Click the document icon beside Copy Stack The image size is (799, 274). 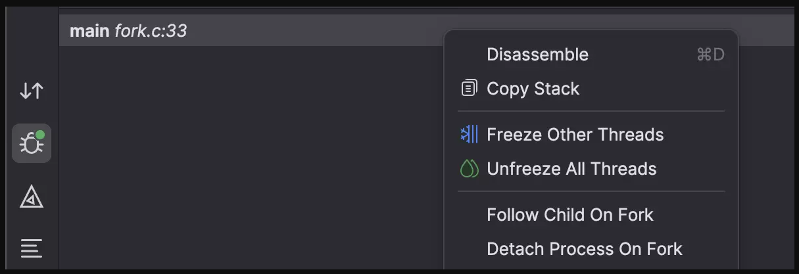(469, 89)
